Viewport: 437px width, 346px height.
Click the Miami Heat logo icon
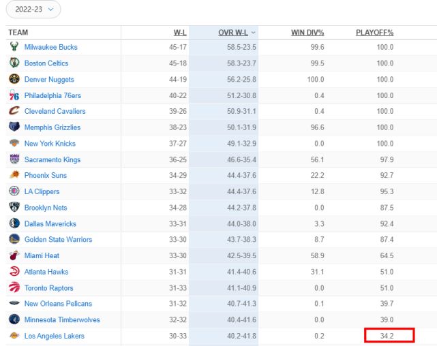(14, 255)
